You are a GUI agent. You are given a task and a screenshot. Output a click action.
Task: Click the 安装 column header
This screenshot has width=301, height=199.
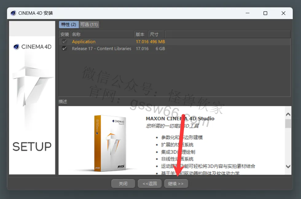click(65, 34)
